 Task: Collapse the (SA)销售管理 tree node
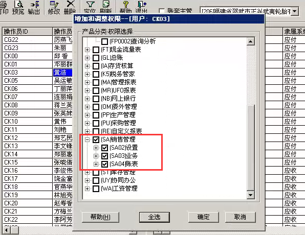pos(87,139)
